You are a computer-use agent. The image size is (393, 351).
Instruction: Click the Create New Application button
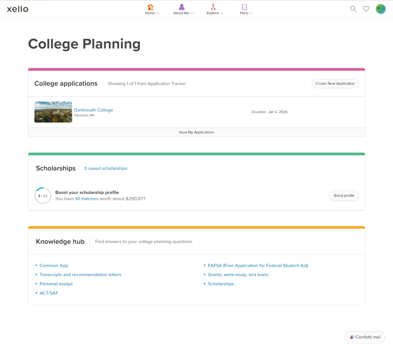[x=335, y=83]
